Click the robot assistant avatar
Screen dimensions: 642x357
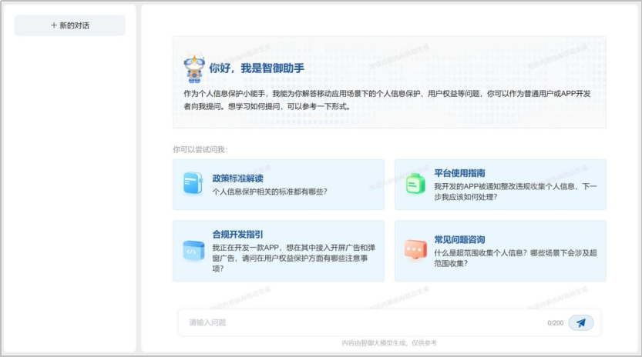point(194,69)
